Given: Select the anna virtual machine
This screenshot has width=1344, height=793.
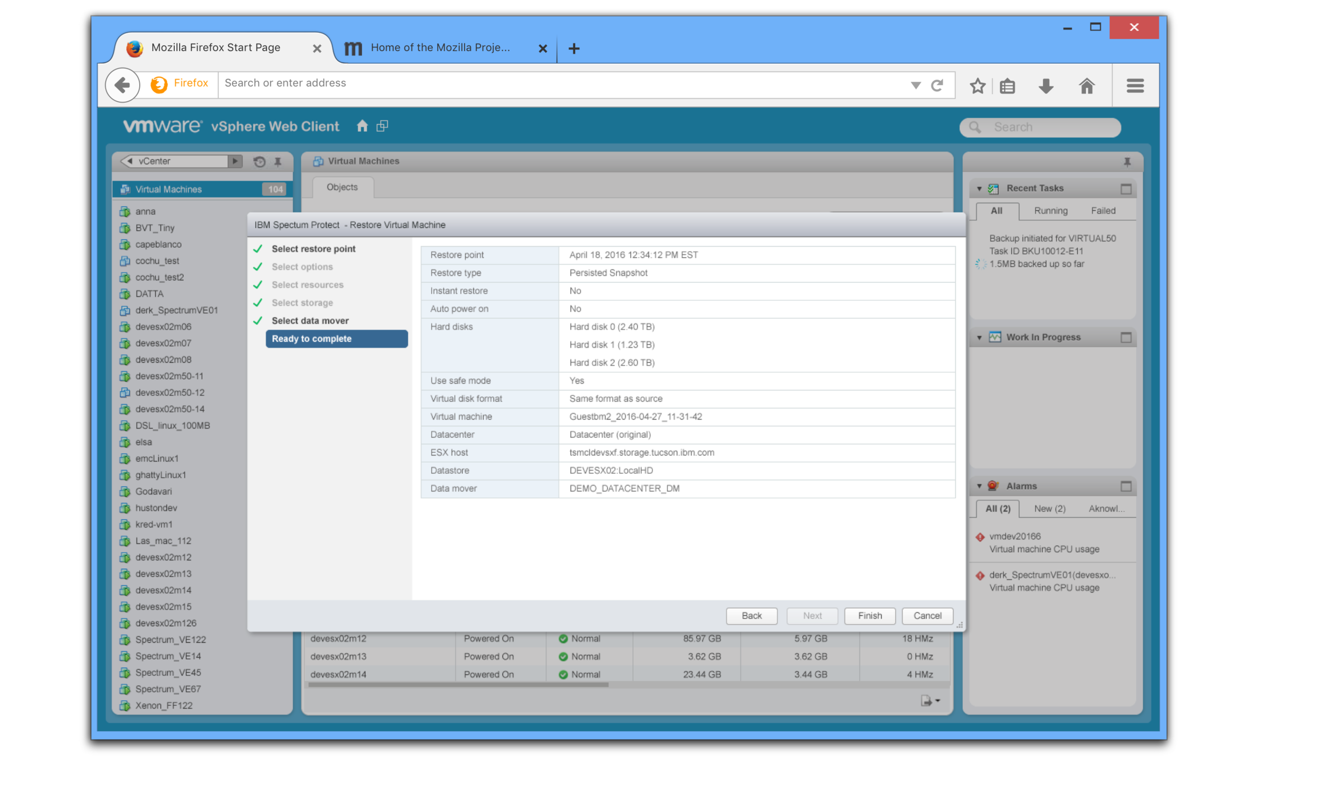Looking at the screenshot, I should (x=145, y=211).
